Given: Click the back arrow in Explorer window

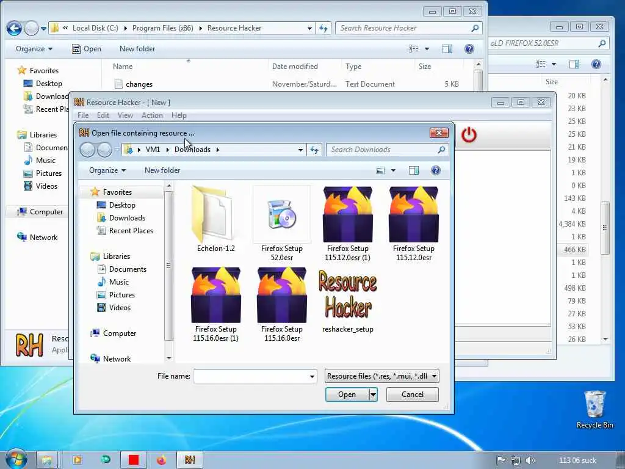Looking at the screenshot, I should pos(15,28).
